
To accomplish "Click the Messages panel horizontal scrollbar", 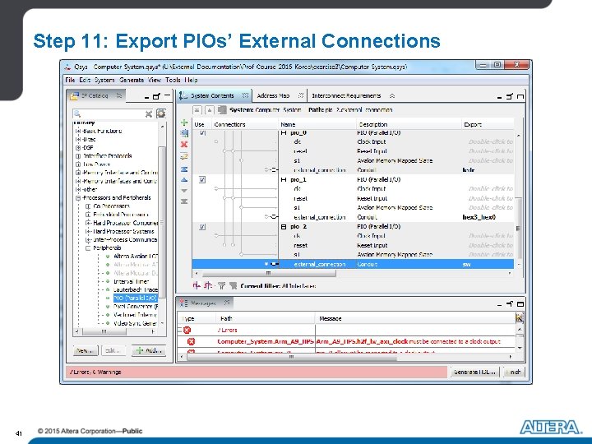I will click(291, 357).
